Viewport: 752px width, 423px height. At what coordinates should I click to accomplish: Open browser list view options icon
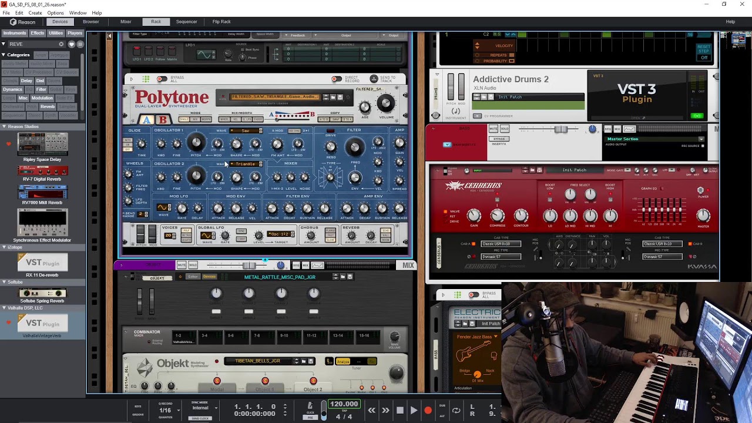pos(80,44)
